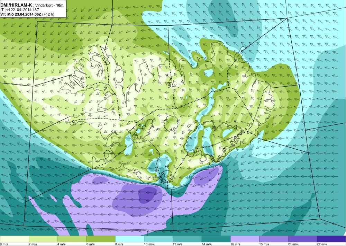Click the "20 m/s" legend label

point(293,244)
